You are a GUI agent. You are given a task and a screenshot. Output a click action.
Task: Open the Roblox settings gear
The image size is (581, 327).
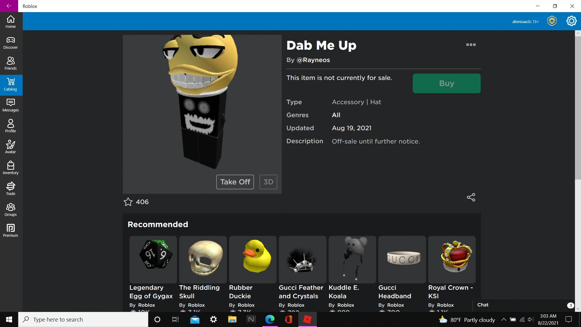[x=571, y=21]
